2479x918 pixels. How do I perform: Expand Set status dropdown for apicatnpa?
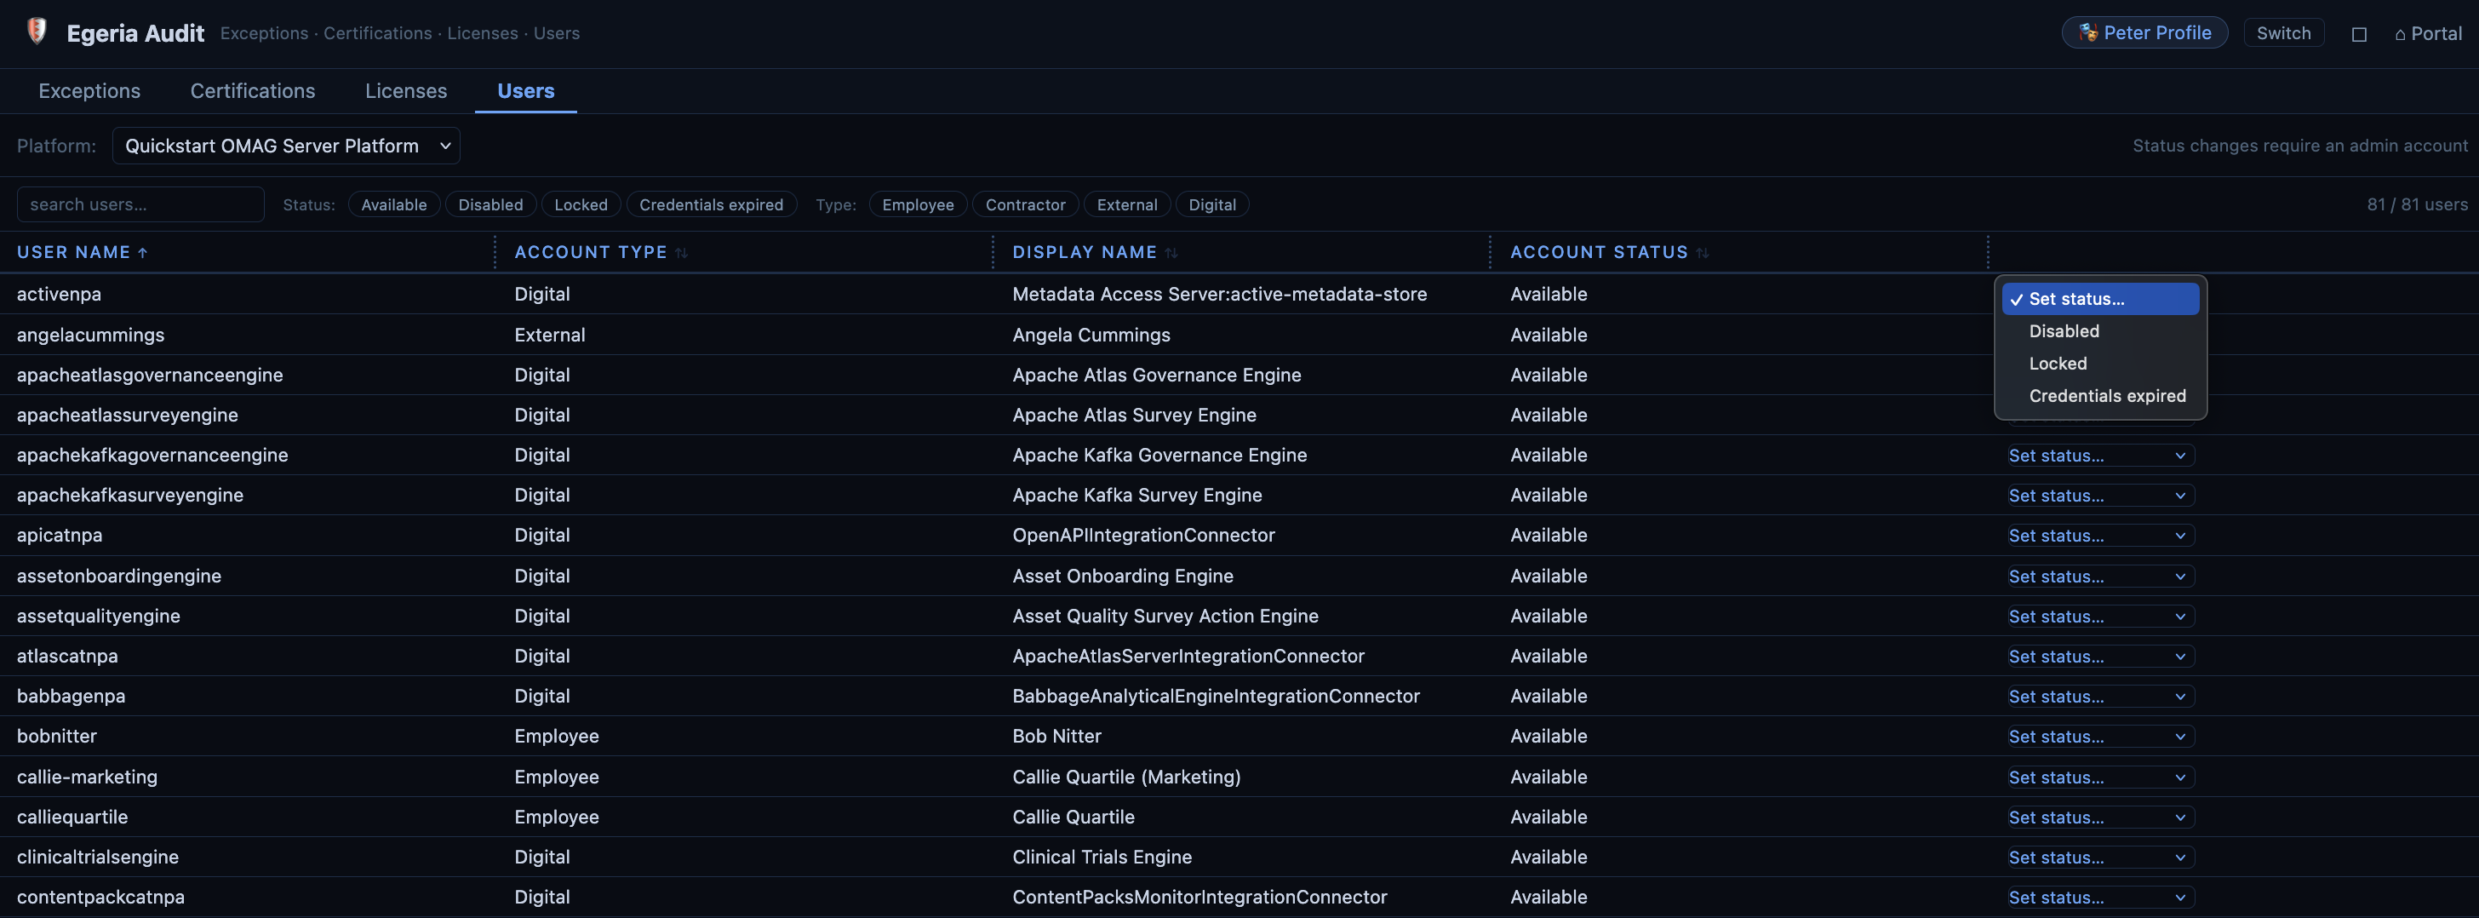2097,535
